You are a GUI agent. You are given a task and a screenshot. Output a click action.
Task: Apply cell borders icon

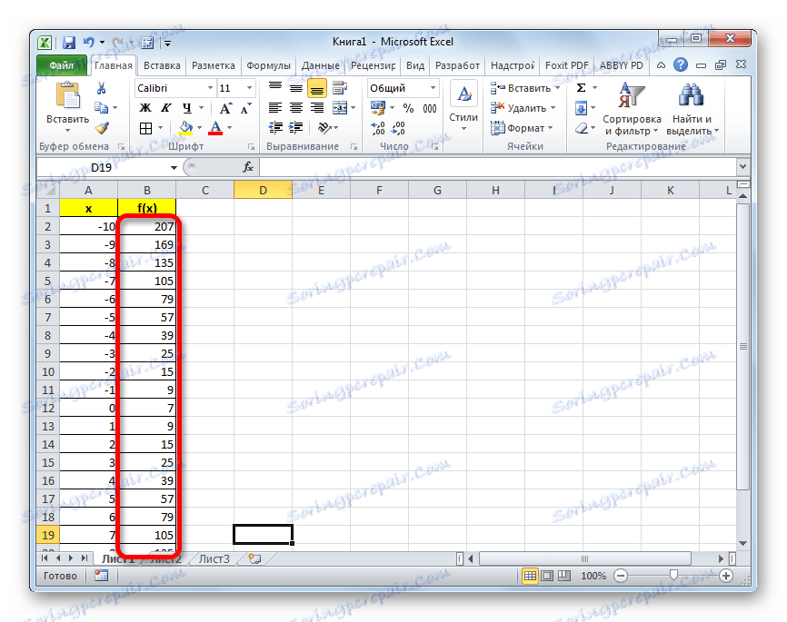tap(145, 128)
